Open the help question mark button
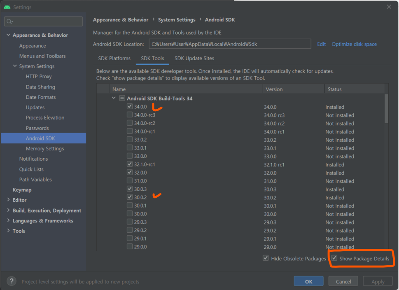399x290 pixels. pyautogui.click(x=12, y=281)
